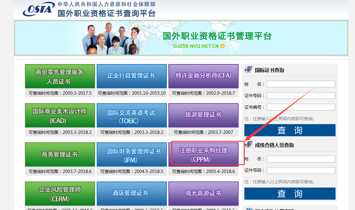The image size is (355, 210).
Task: Click the OSTA logo in header
Action: tap(38, 9)
